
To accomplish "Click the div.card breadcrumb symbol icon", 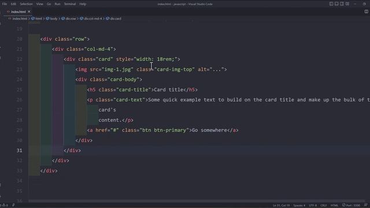I will pyautogui.click(x=108, y=18).
